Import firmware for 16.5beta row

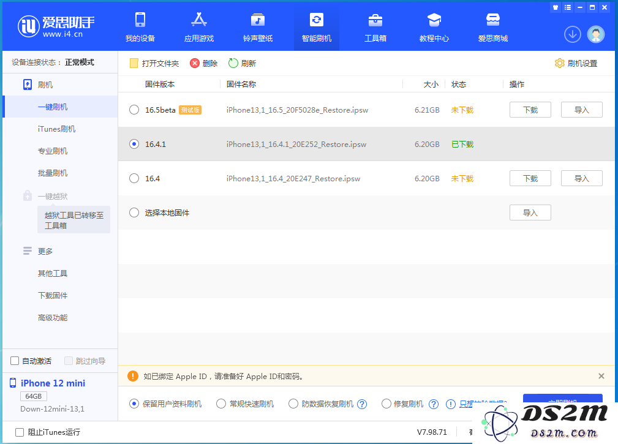click(582, 110)
